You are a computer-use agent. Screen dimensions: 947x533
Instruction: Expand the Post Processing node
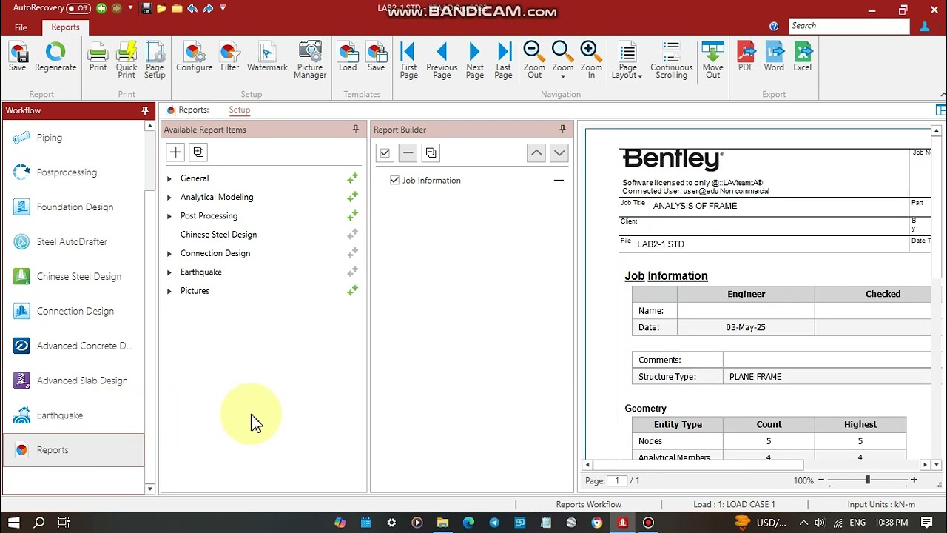point(169,216)
